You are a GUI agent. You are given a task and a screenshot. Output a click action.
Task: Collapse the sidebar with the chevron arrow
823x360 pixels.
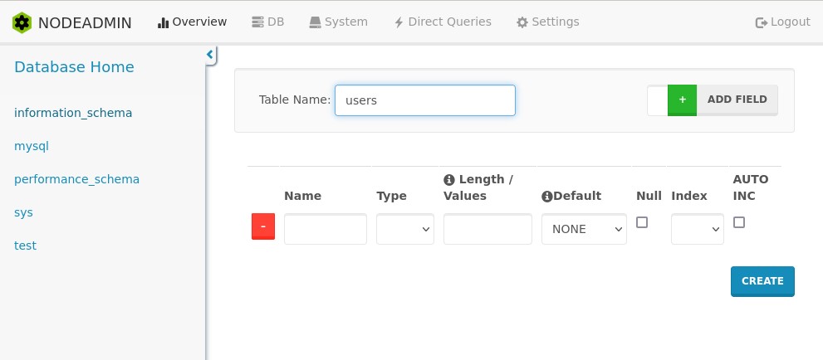[210, 55]
